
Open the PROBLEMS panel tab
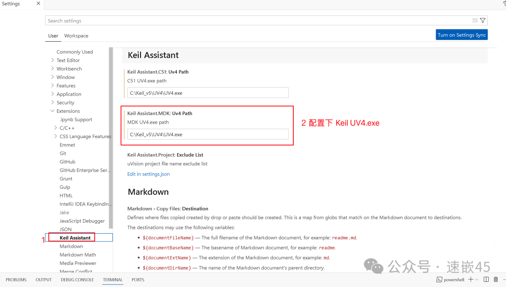click(x=16, y=280)
